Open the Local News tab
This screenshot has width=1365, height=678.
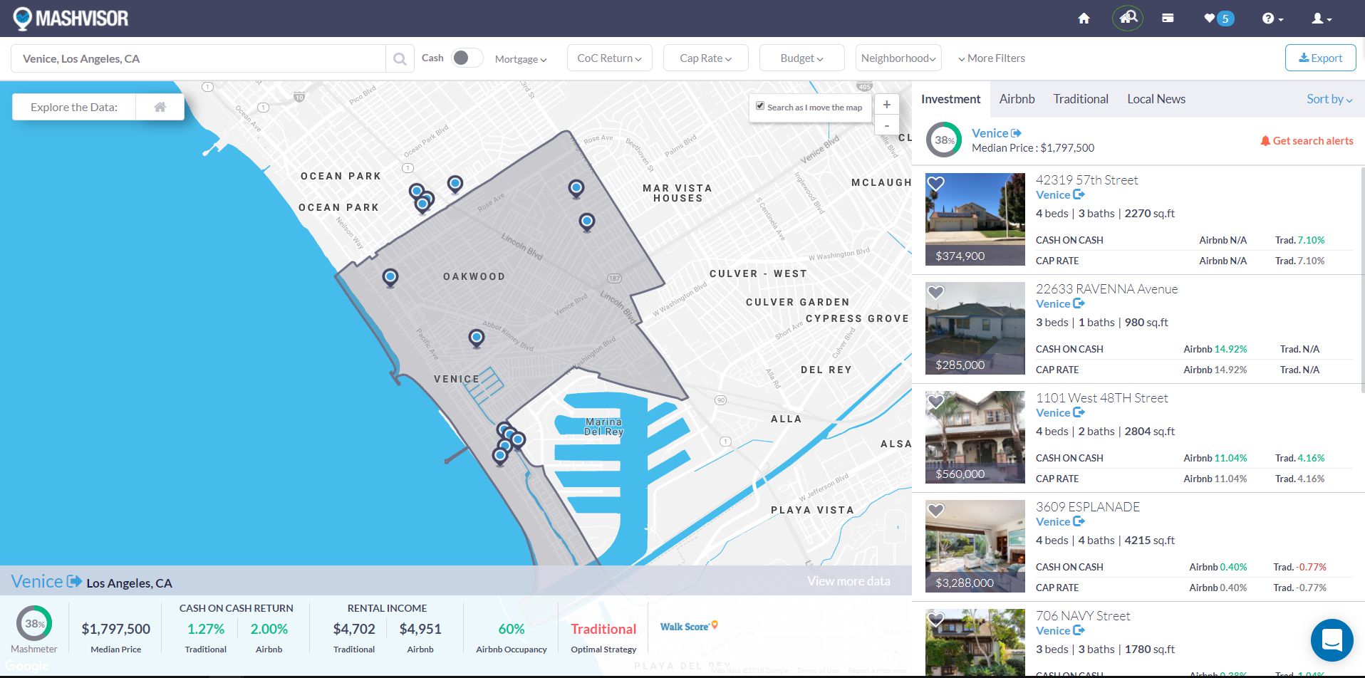1156,99
